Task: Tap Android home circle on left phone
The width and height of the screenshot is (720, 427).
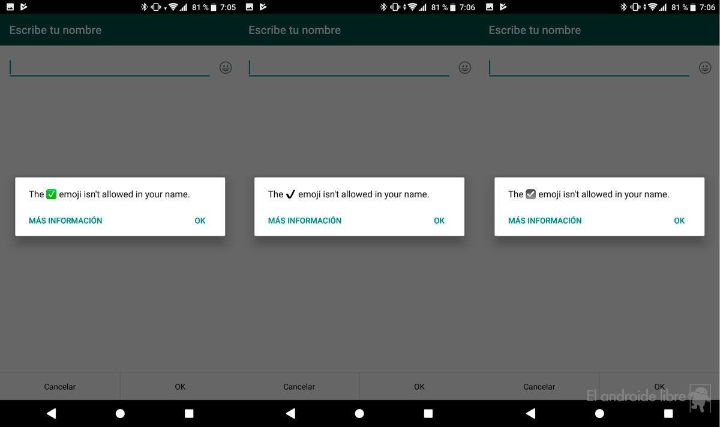Action: tap(120, 413)
